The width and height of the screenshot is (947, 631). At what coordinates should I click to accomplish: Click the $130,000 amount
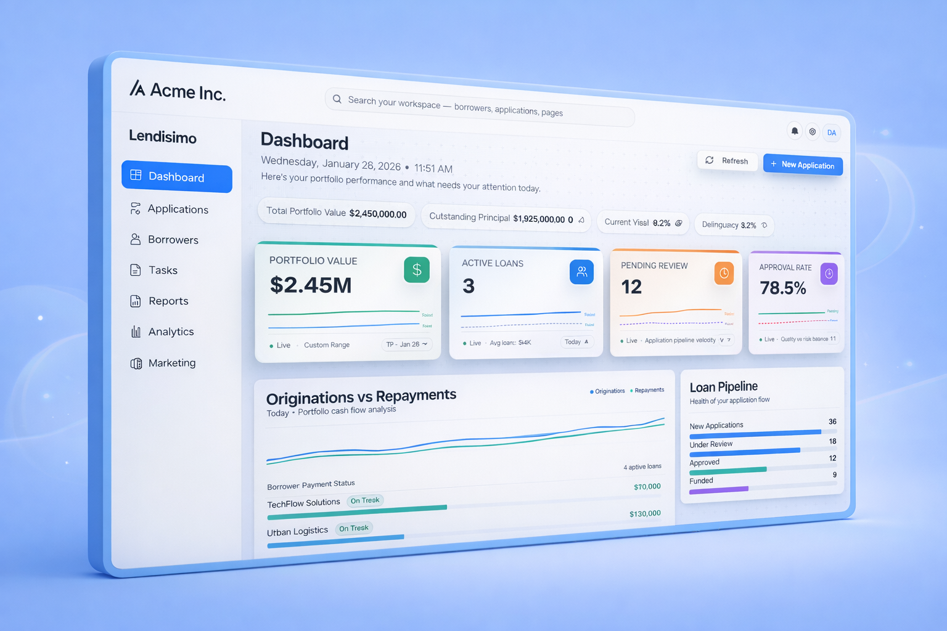(x=645, y=514)
